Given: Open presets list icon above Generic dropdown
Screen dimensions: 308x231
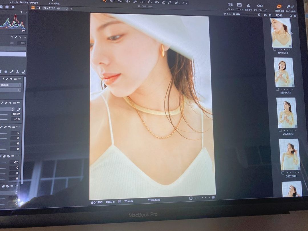Looking at the screenshot, I should point(15,79).
